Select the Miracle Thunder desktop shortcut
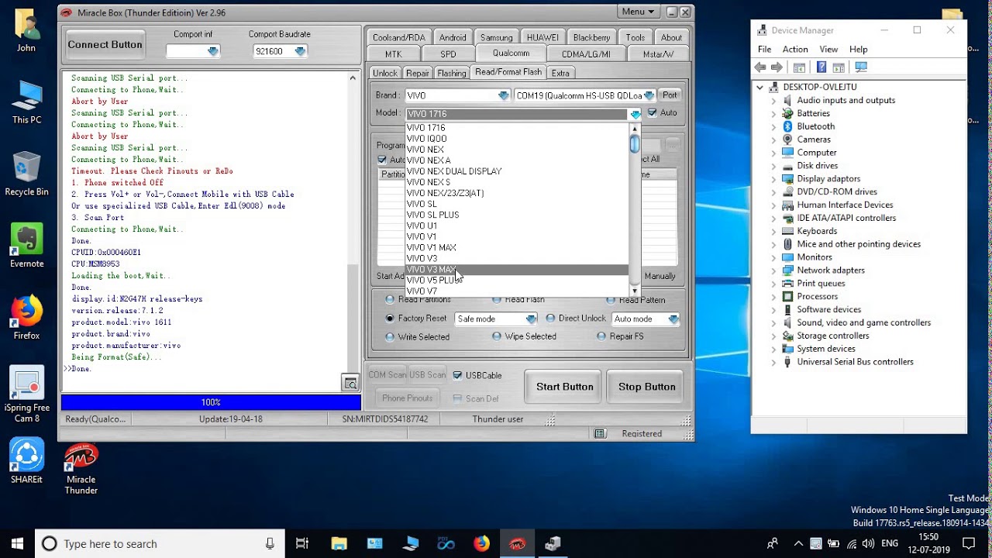This screenshot has height=558, width=992. pyautogui.click(x=81, y=470)
